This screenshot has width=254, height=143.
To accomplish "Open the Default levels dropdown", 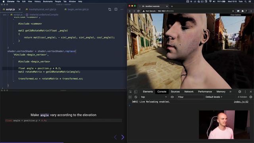I will coord(214,97).
